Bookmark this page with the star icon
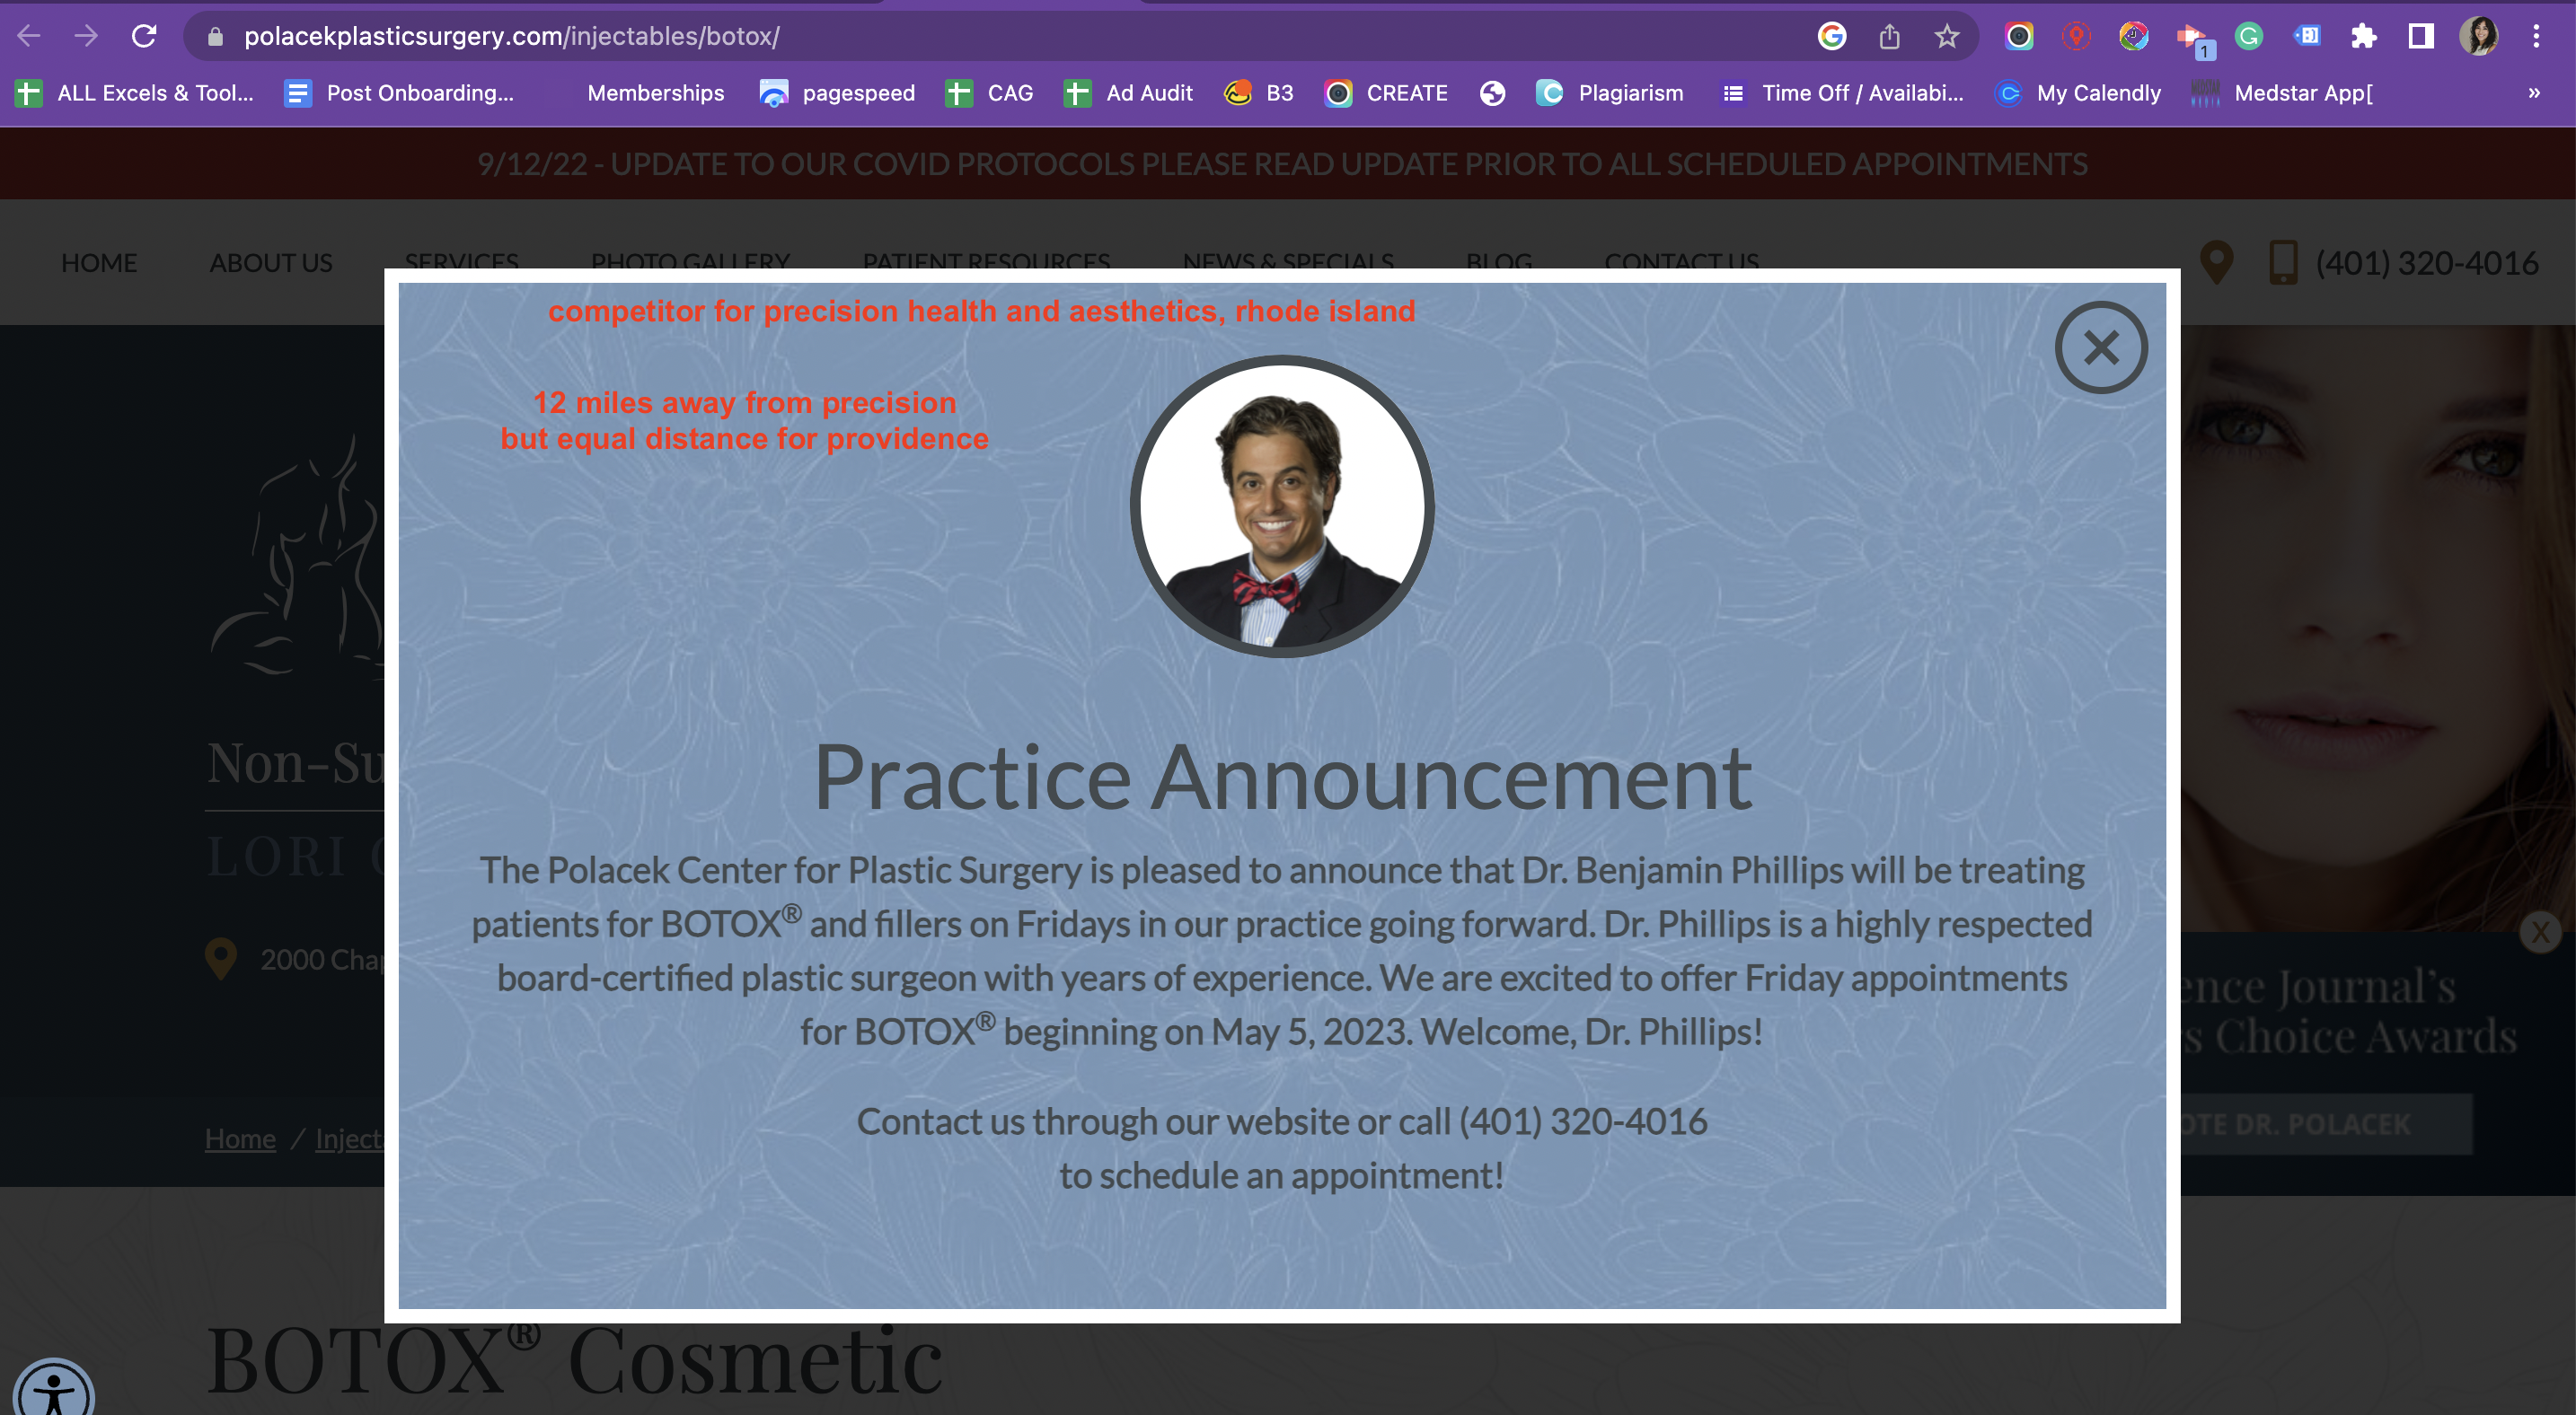The height and width of the screenshot is (1415, 2576). point(1946,37)
